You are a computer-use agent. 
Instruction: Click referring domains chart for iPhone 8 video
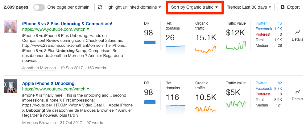tap(176, 49)
